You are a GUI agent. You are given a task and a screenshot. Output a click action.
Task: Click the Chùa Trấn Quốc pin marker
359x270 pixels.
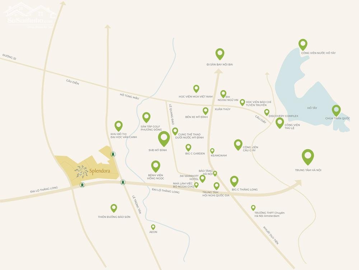[x=336, y=111]
